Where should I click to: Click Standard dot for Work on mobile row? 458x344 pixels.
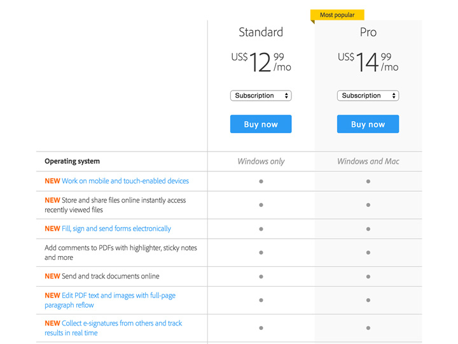point(261,182)
